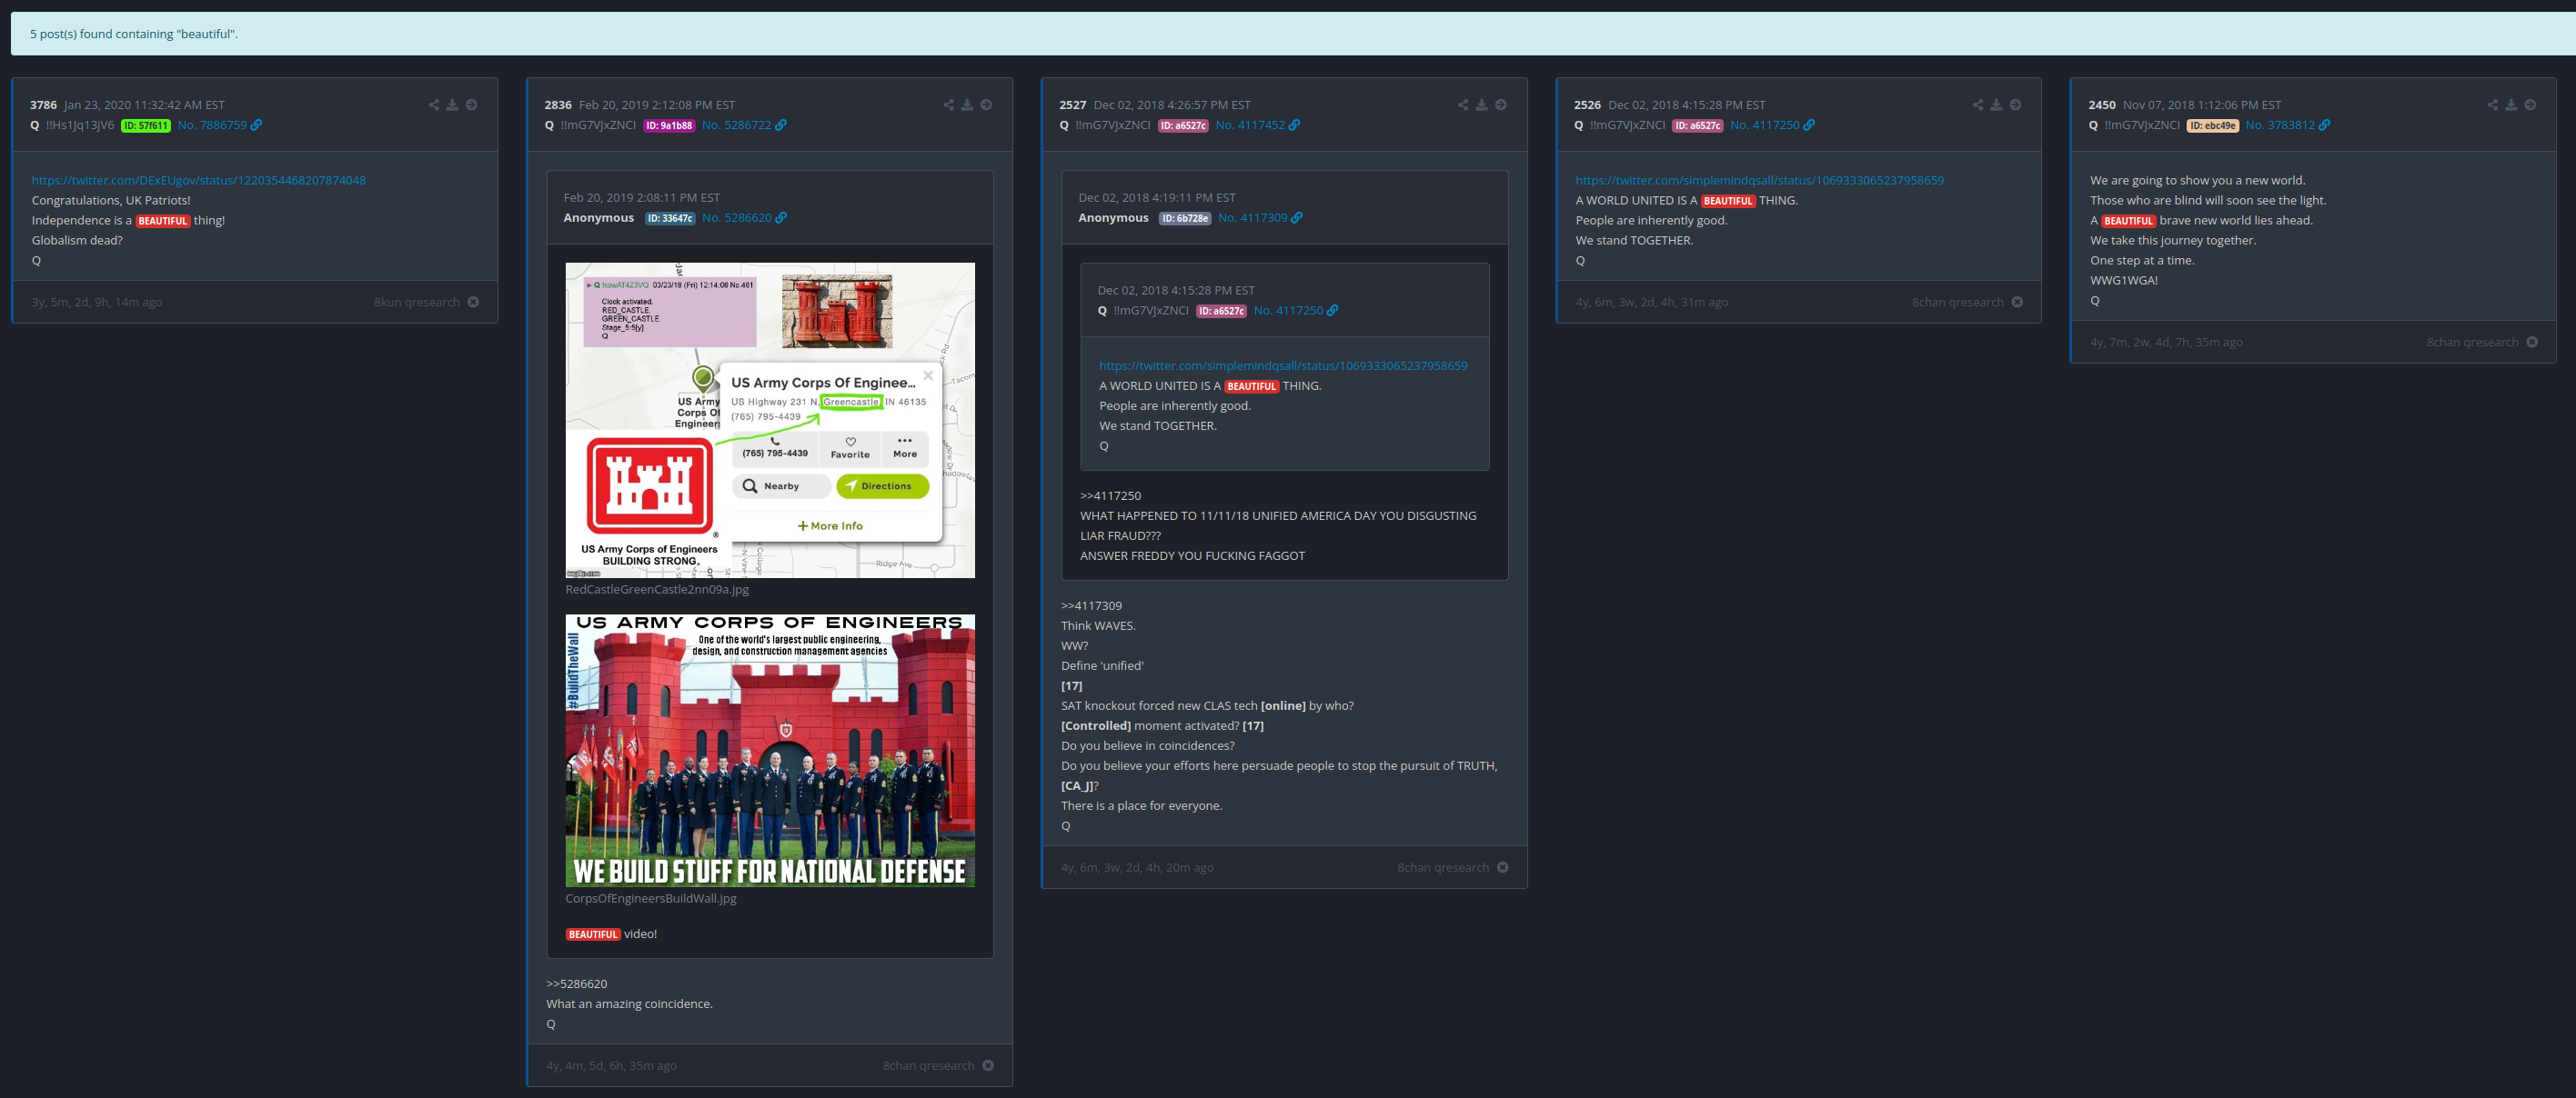Open the Corps of Engineers castle image
Viewport: 2576px width, 1098px height.
click(x=770, y=750)
